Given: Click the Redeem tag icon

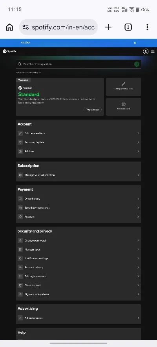Looking at the screenshot, I should (20, 217).
